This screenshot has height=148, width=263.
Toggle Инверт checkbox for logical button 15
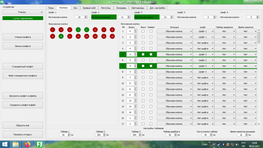click(x=151, y=112)
